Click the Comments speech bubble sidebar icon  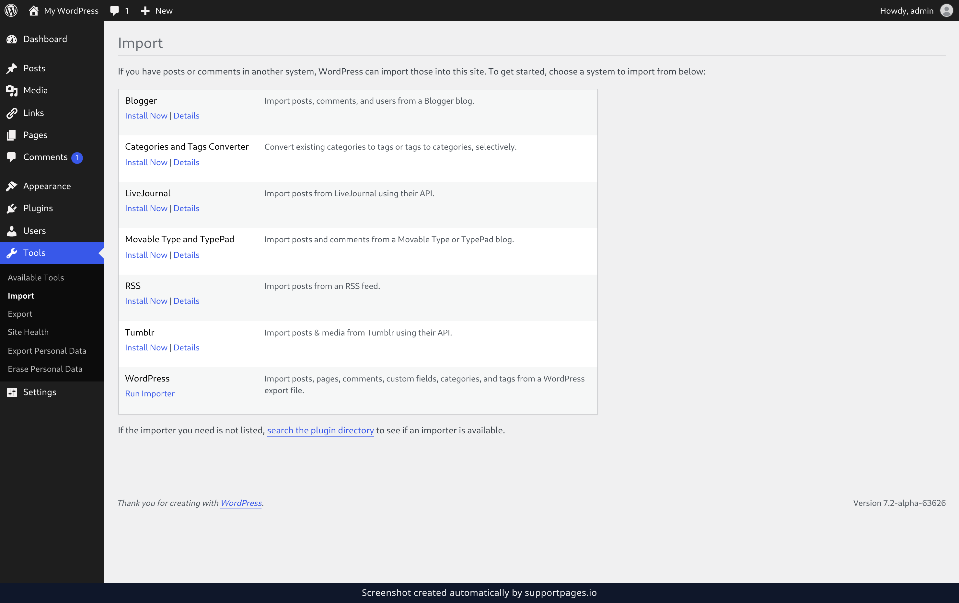point(12,157)
